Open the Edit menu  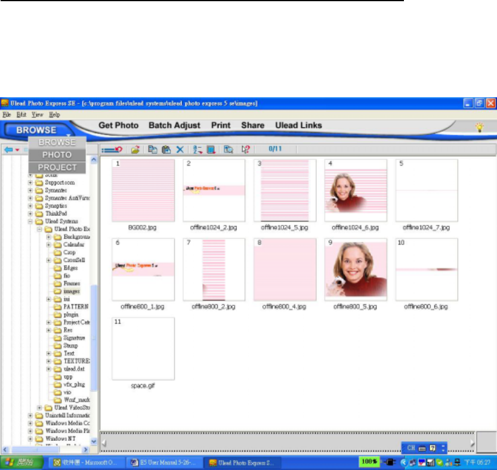21,115
